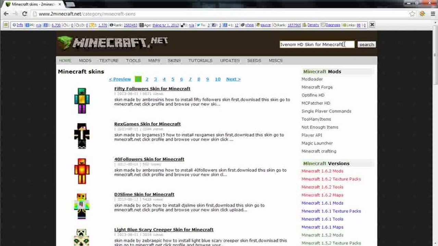This screenshot has width=438, height=246.
Task: Click the search button
Action: coord(366,44)
